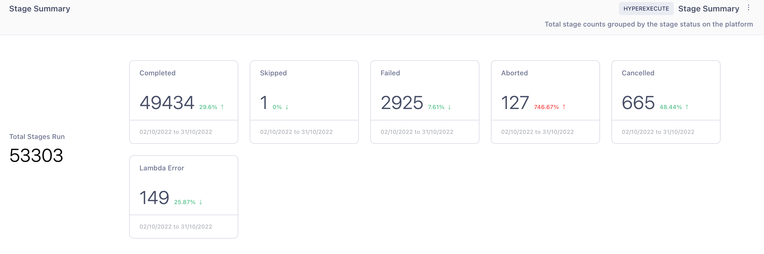This screenshot has height=254, width=764.
Task: Click the Total Stages Run value 53303
Action: pyautogui.click(x=36, y=155)
